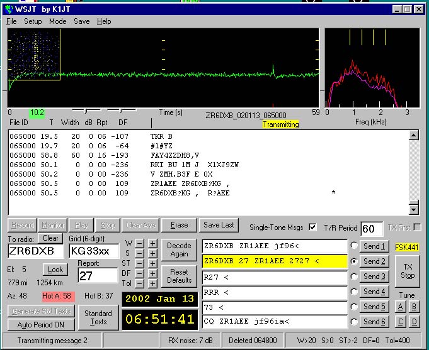Open the Mode menu
This screenshot has height=350, width=429.
[x=57, y=21]
